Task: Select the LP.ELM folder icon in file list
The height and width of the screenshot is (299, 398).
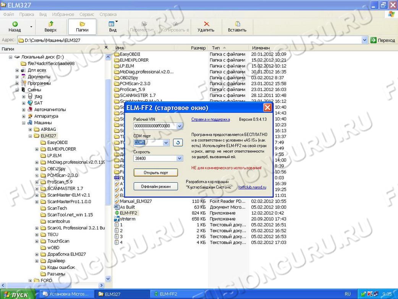Action: [117, 66]
